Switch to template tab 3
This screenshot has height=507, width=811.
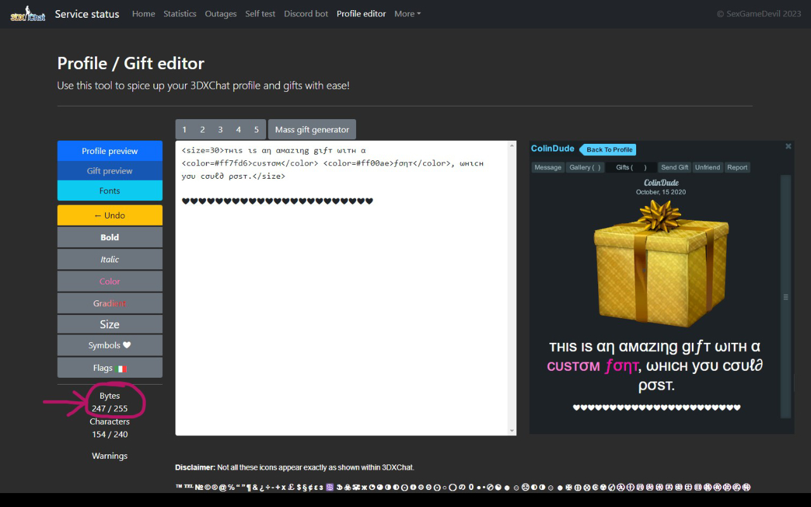click(220, 129)
